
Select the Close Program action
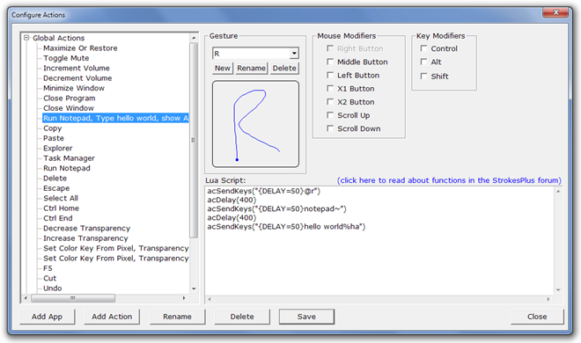(x=70, y=98)
